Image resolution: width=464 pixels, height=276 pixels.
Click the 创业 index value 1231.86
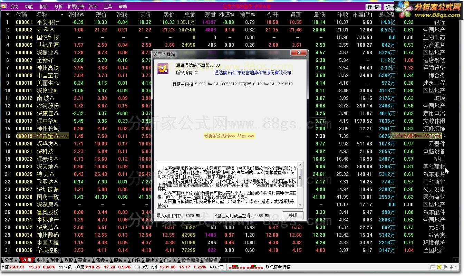click(x=167, y=267)
